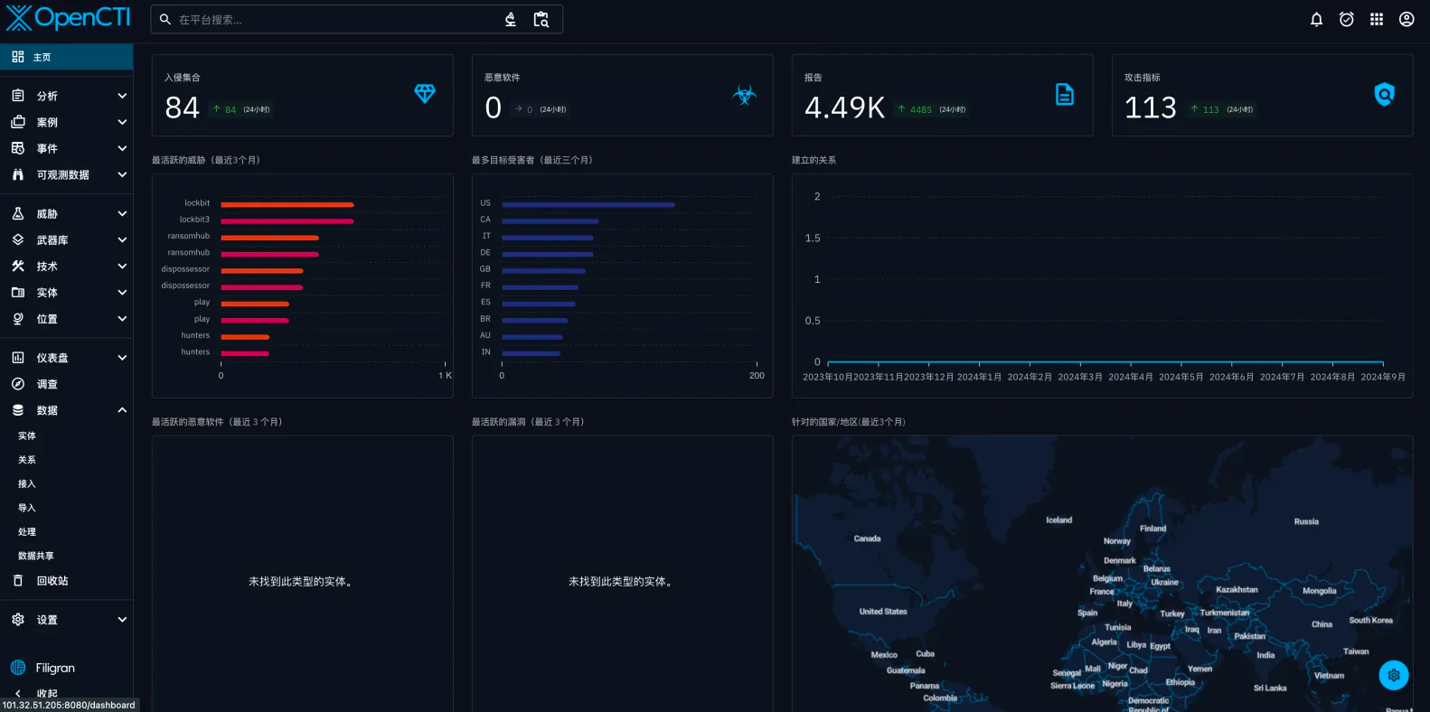Click the US victims bar

pyautogui.click(x=588, y=205)
